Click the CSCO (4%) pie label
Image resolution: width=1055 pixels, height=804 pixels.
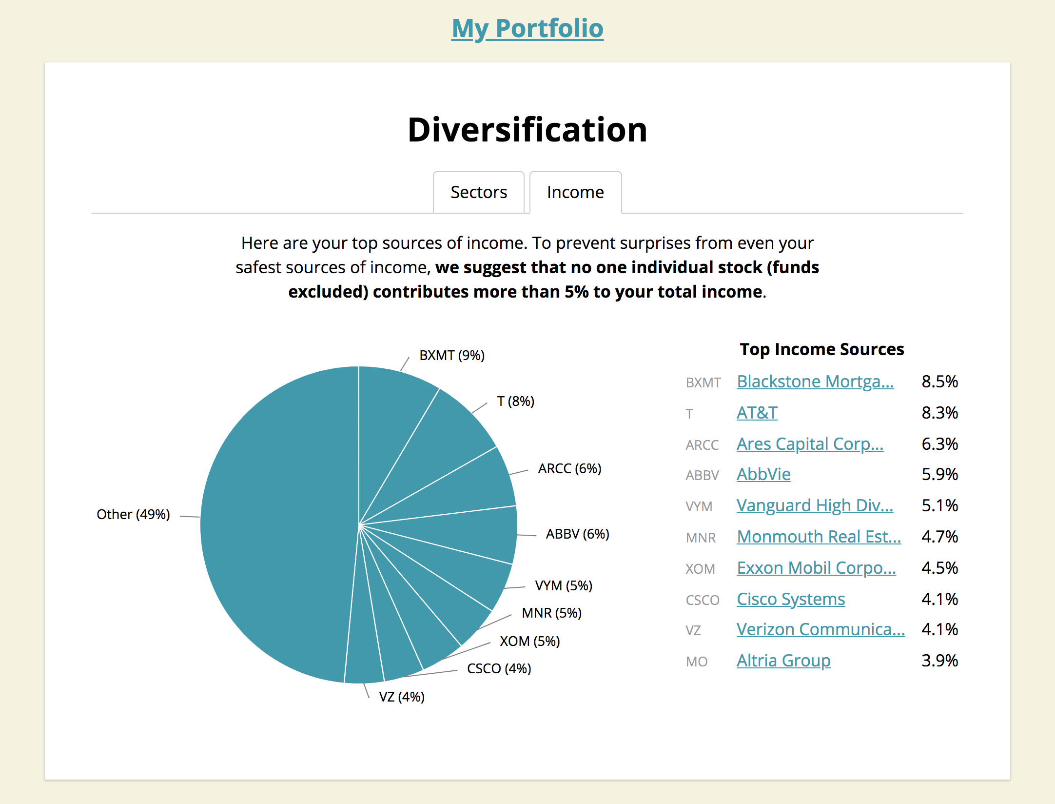click(499, 668)
